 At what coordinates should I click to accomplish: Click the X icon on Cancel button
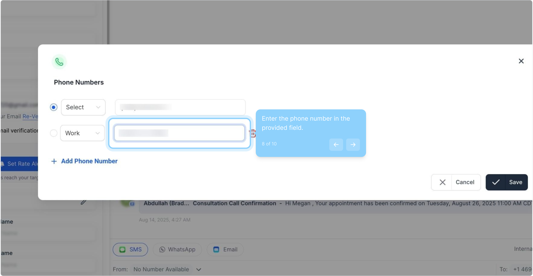tap(442, 182)
